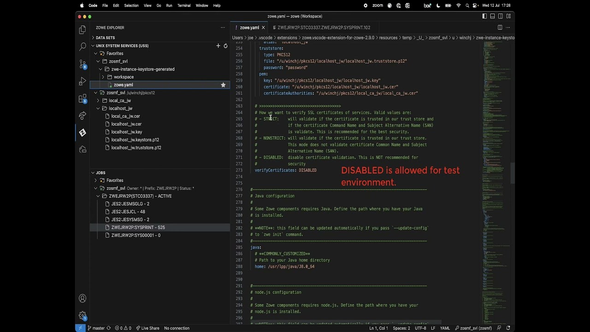Open Source Control view with badge

coord(83,64)
